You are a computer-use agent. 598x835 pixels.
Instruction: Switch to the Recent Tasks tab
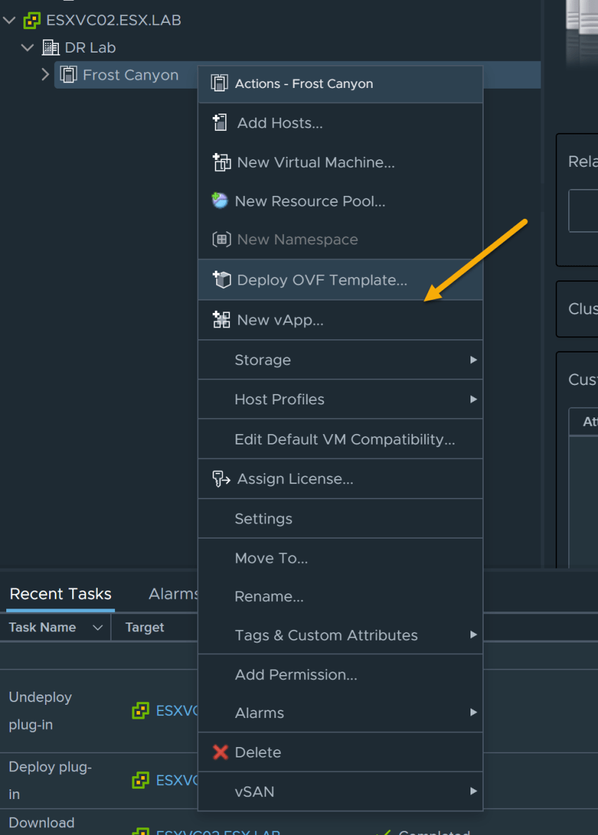[60, 594]
